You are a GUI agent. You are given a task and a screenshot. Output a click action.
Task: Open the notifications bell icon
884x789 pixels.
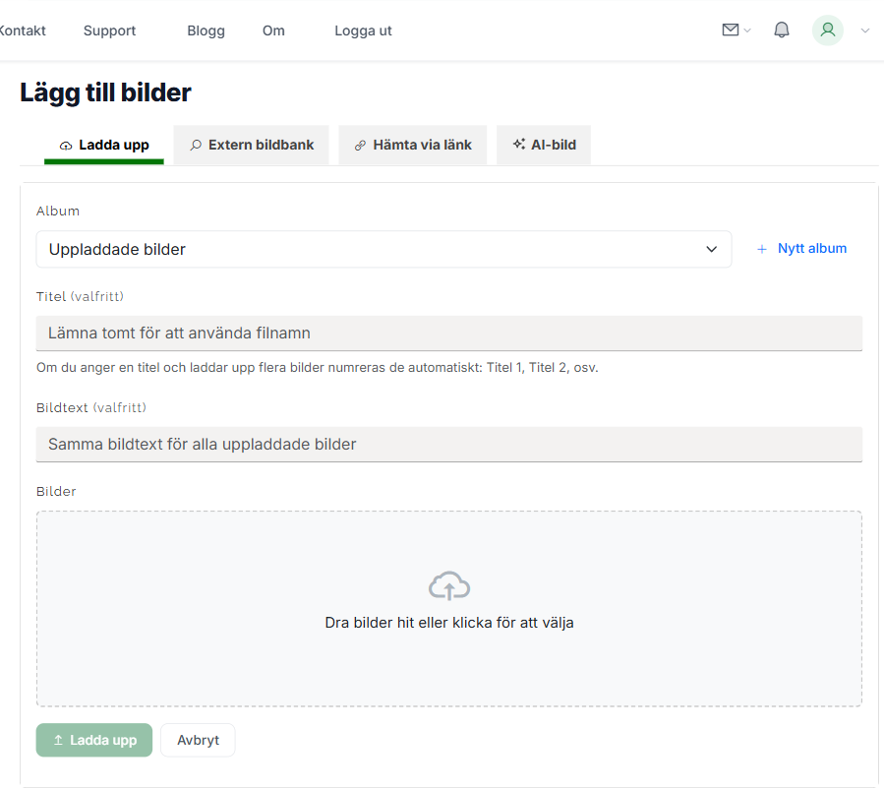pyautogui.click(x=781, y=30)
